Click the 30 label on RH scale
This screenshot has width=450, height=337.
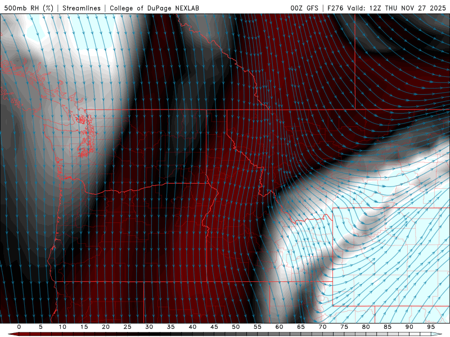[149, 327]
